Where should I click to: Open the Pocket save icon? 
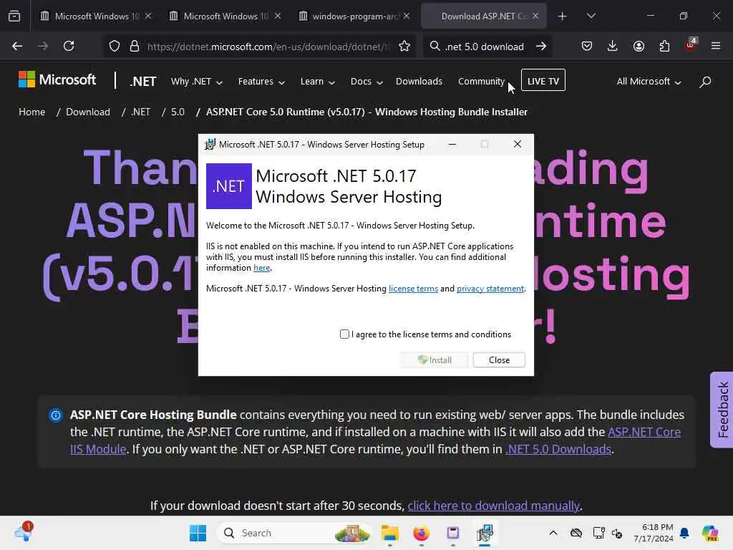[x=587, y=47]
